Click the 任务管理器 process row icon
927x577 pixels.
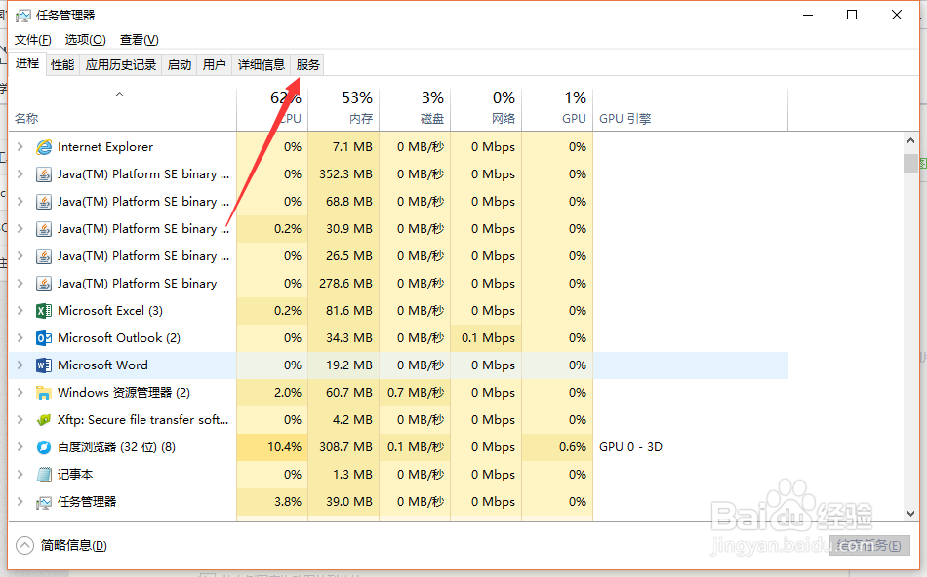44,502
